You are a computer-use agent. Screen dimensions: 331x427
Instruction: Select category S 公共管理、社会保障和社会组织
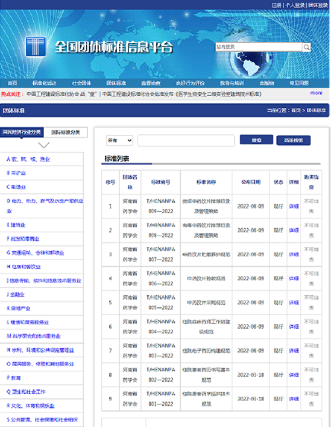coord(42,420)
